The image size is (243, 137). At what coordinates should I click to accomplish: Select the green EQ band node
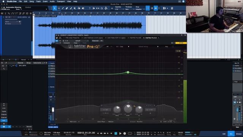(128, 72)
